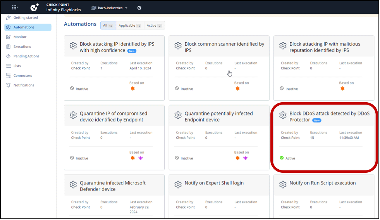Select the Applicable filter tab
The image size is (380, 220).
pyautogui.click(x=130, y=26)
